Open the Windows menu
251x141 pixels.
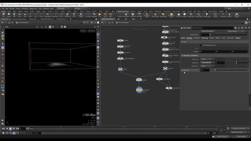coord(25,9)
